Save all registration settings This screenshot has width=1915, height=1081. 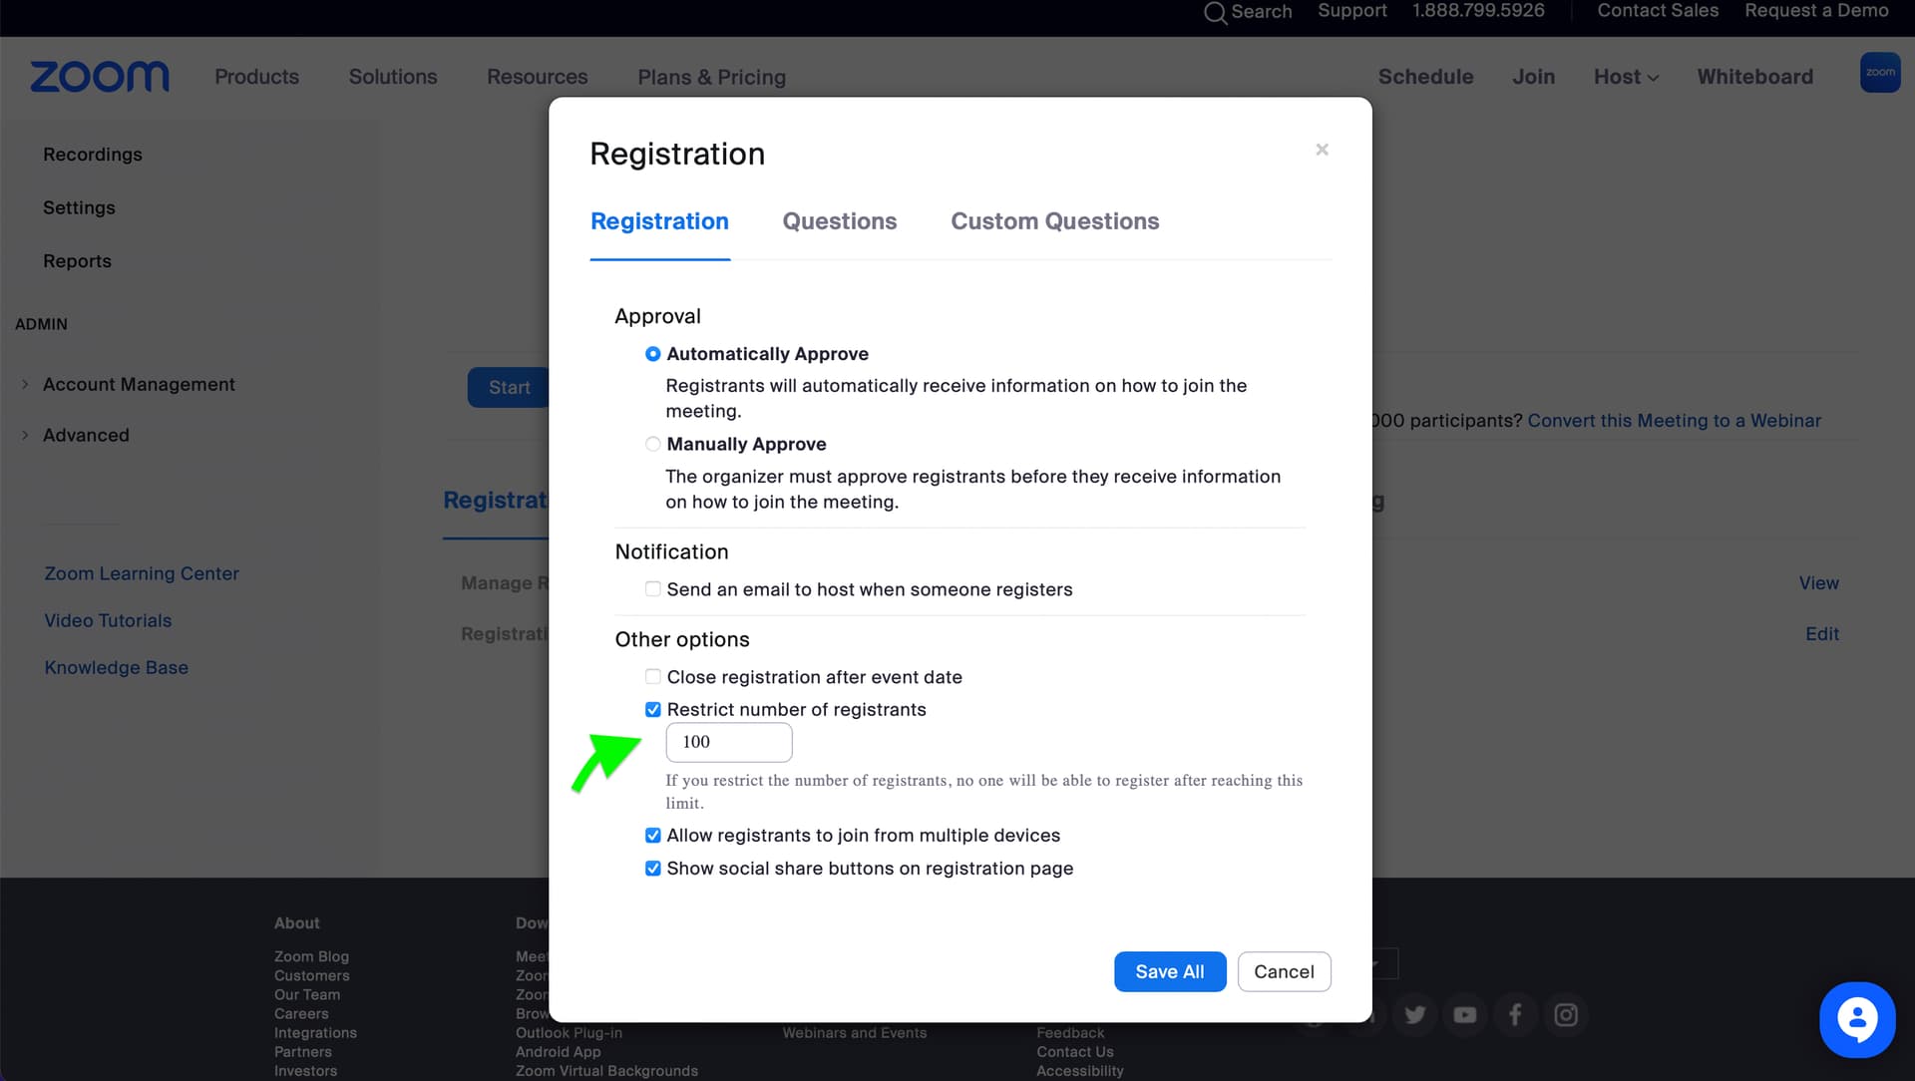coord(1169,971)
